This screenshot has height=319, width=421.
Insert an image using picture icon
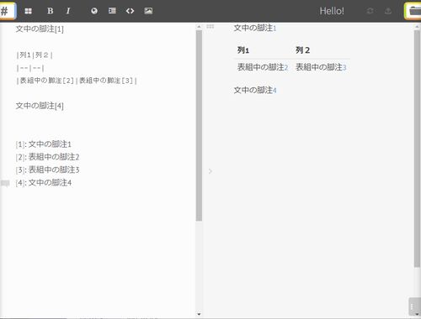pyautogui.click(x=148, y=11)
